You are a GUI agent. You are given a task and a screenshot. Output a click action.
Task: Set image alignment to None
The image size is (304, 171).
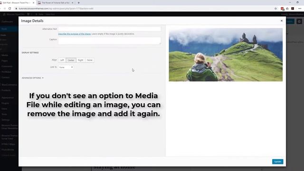point(90,60)
